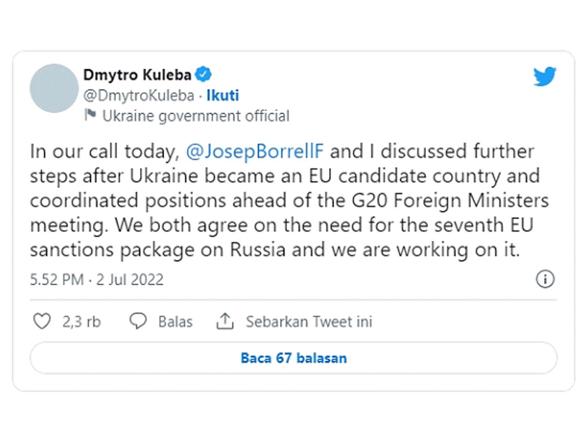Open Dmytro Kuleba's profile avatar
This screenshot has width=576, height=432.
coord(54,88)
